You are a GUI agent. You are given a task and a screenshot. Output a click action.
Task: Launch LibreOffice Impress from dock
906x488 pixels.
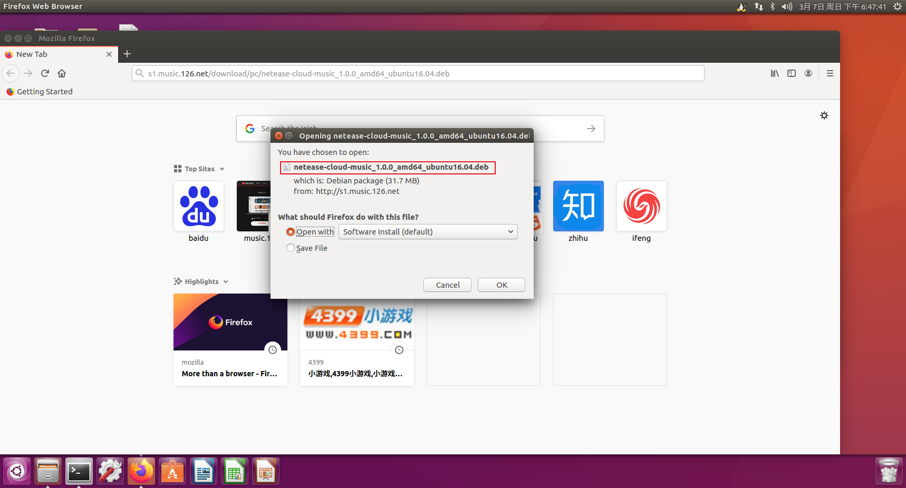click(266, 471)
